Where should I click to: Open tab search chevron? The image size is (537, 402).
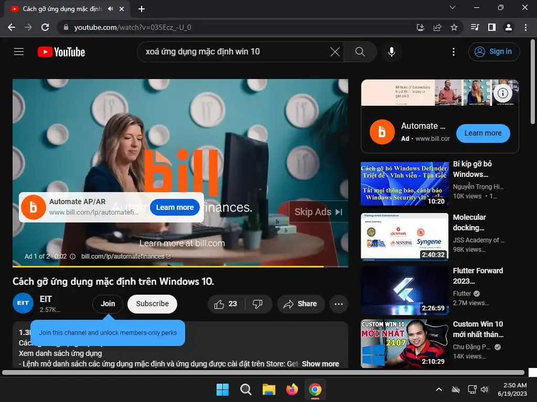point(453,7)
